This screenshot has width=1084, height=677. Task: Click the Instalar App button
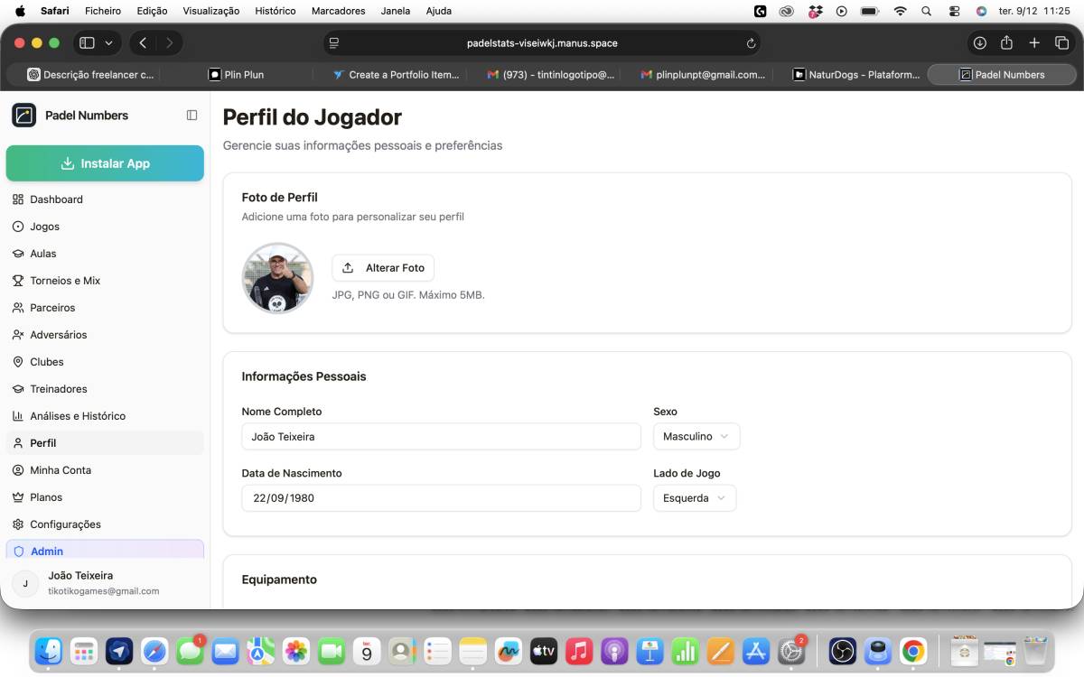[105, 163]
